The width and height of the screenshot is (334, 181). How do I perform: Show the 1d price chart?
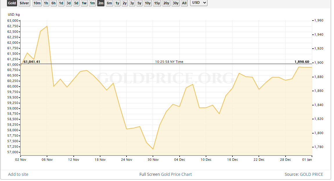pyautogui.click(x=61, y=3)
